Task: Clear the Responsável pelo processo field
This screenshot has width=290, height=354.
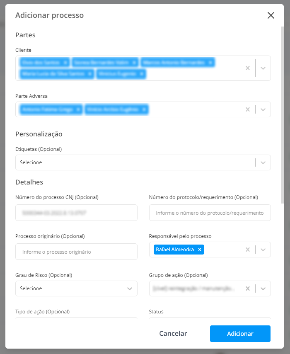Action: (x=248, y=250)
